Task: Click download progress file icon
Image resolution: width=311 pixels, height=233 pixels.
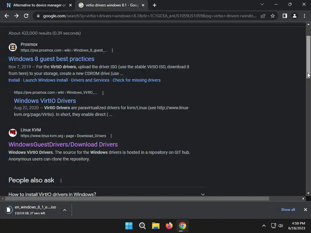Action: coord(9,210)
